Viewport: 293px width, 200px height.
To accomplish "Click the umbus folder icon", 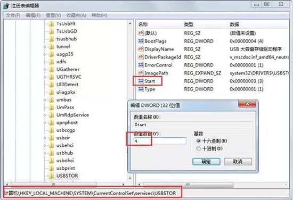I will tap(51, 100).
